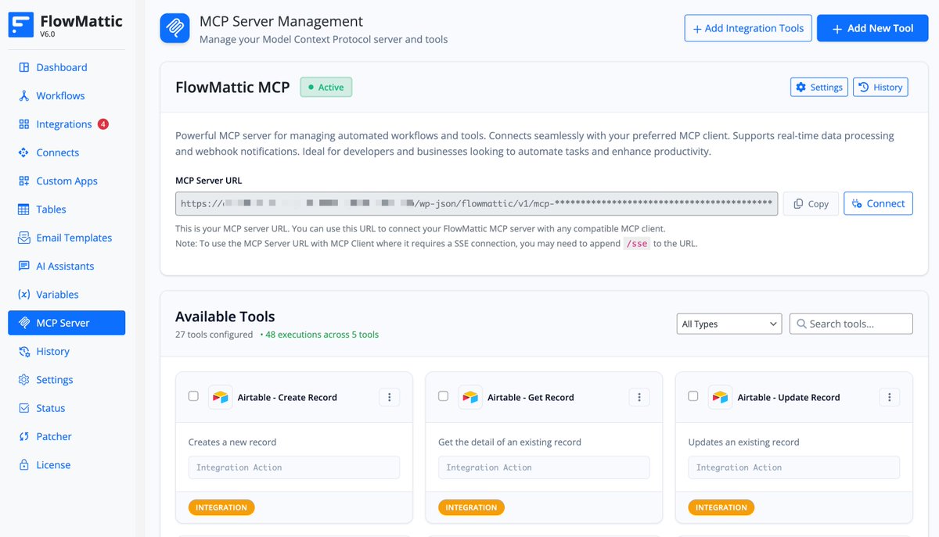This screenshot has height=537, width=939.
Task: Open the Dashboard menu item
Action: (x=67, y=67)
